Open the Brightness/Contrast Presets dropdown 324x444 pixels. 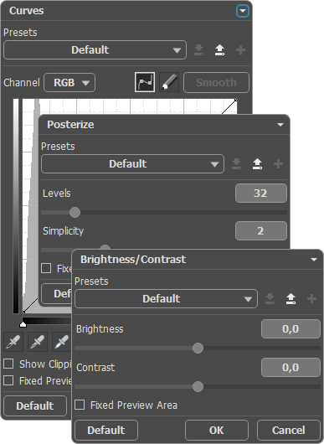tap(166, 298)
